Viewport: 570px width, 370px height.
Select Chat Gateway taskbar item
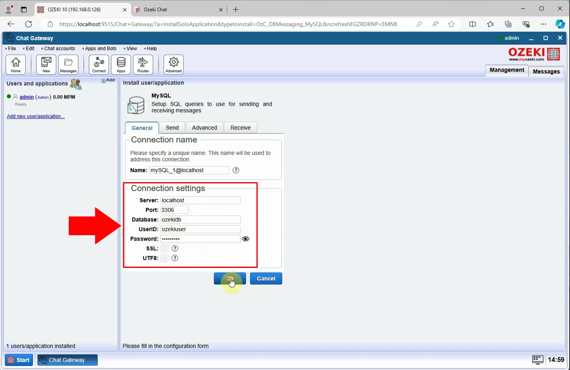tap(68, 360)
